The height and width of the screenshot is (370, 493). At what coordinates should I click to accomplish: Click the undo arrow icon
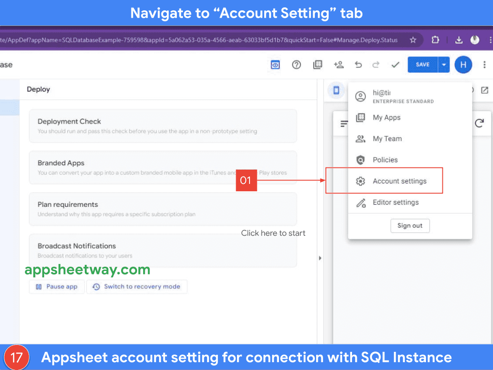358,65
